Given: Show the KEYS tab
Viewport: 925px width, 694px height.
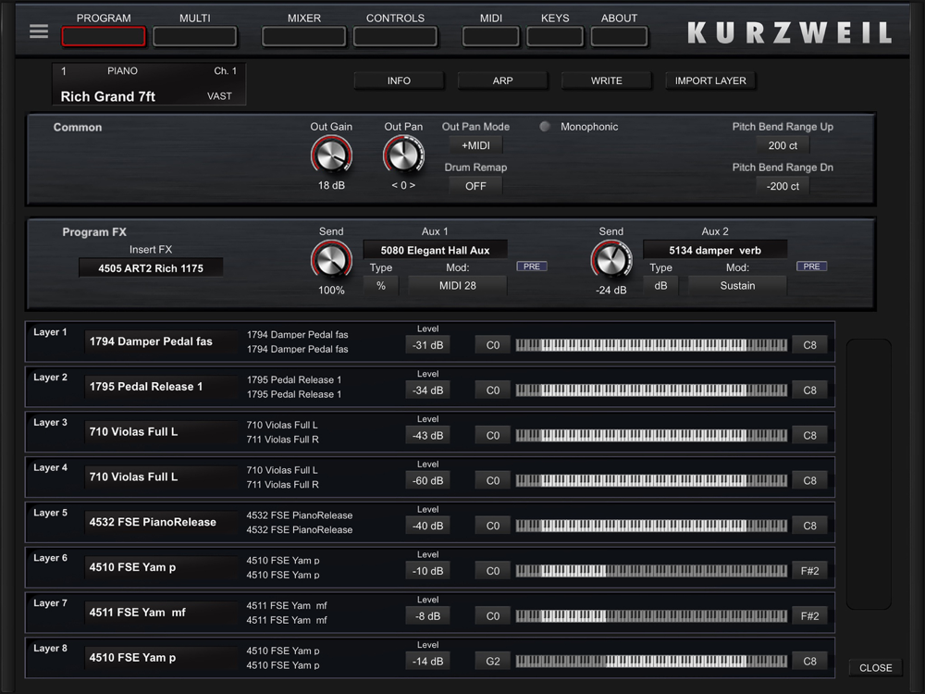Looking at the screenshot, I should coord(555,37).
